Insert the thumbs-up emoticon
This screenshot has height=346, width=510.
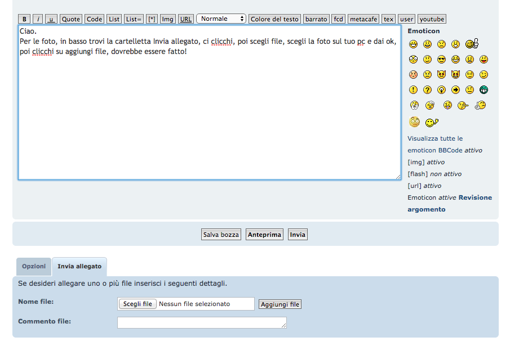[x=472, y=44]
